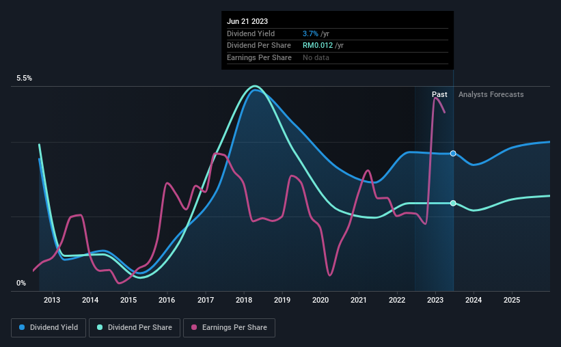Click the 2021 x-axis label
Viewport: 561px width, 347px height.
(359, 300)
